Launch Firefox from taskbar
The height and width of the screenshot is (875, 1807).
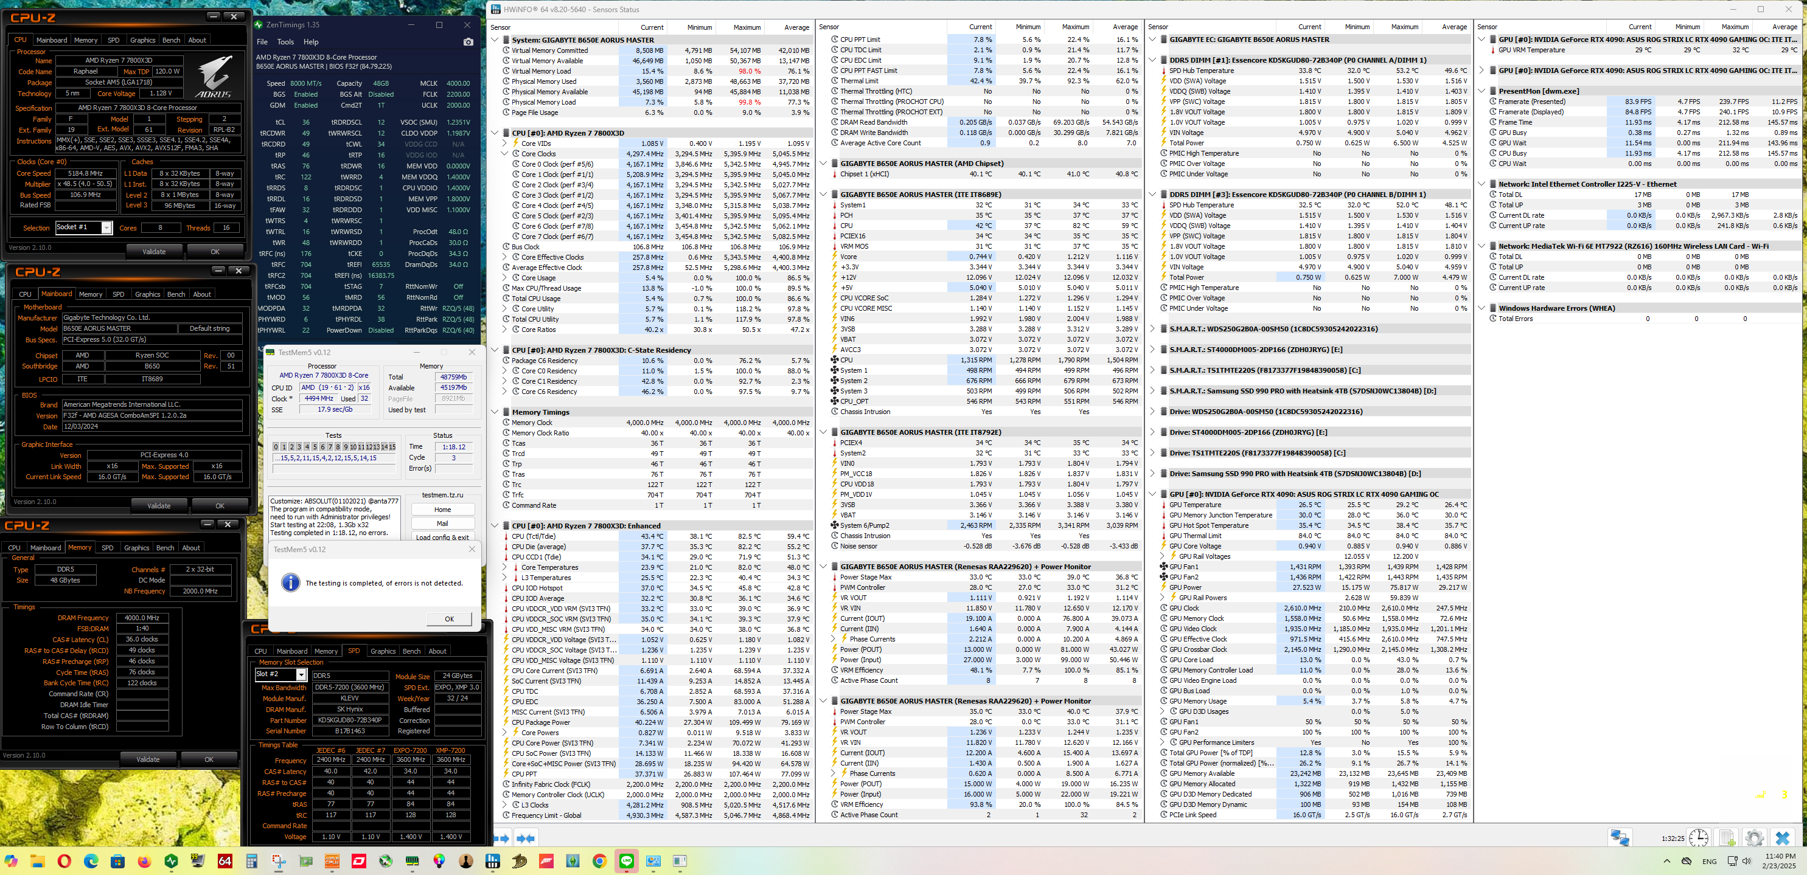[145, 861]
